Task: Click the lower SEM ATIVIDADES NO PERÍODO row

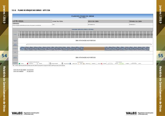Action: click(86, 57)
